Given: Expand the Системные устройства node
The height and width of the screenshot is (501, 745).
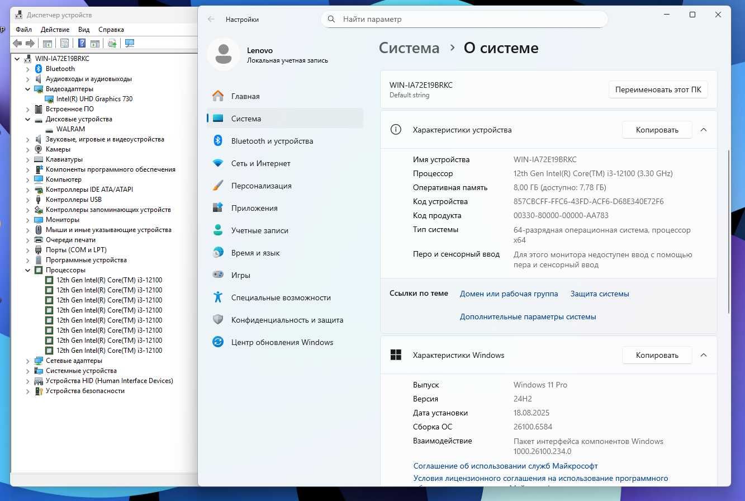Looking at the screenshot, I should click(28, 371).
